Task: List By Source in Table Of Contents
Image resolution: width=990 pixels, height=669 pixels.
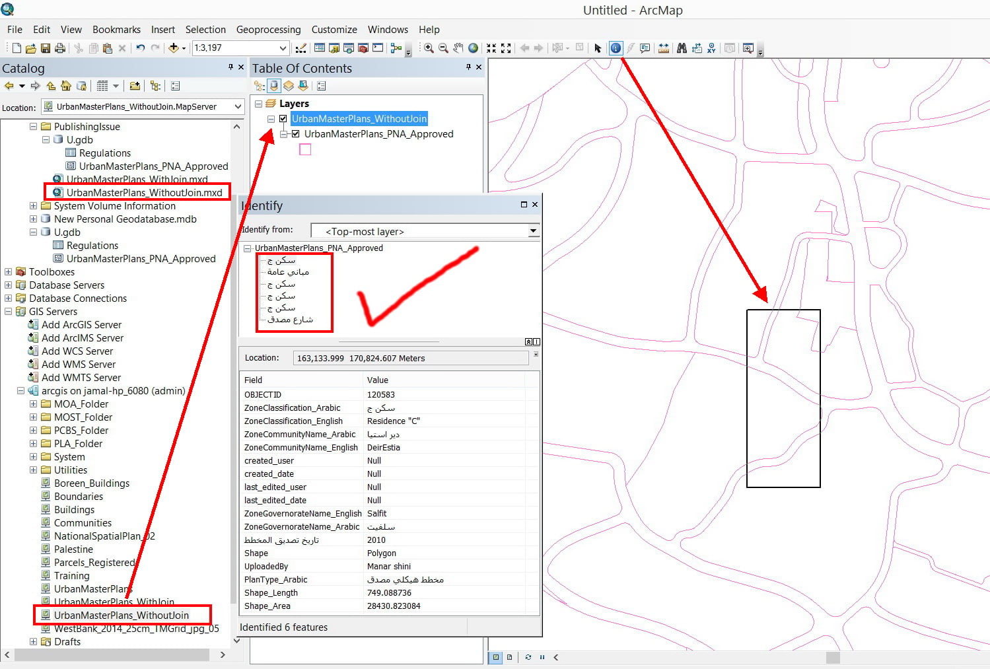Action: [274, 86]
